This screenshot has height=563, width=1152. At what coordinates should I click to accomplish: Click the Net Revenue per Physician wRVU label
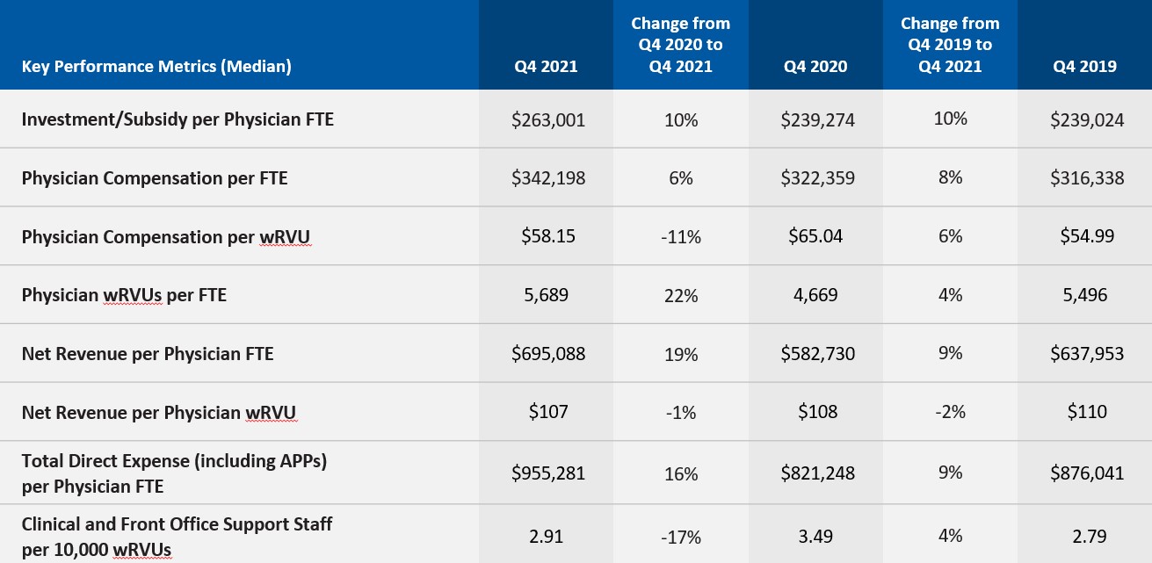(159, 412)
